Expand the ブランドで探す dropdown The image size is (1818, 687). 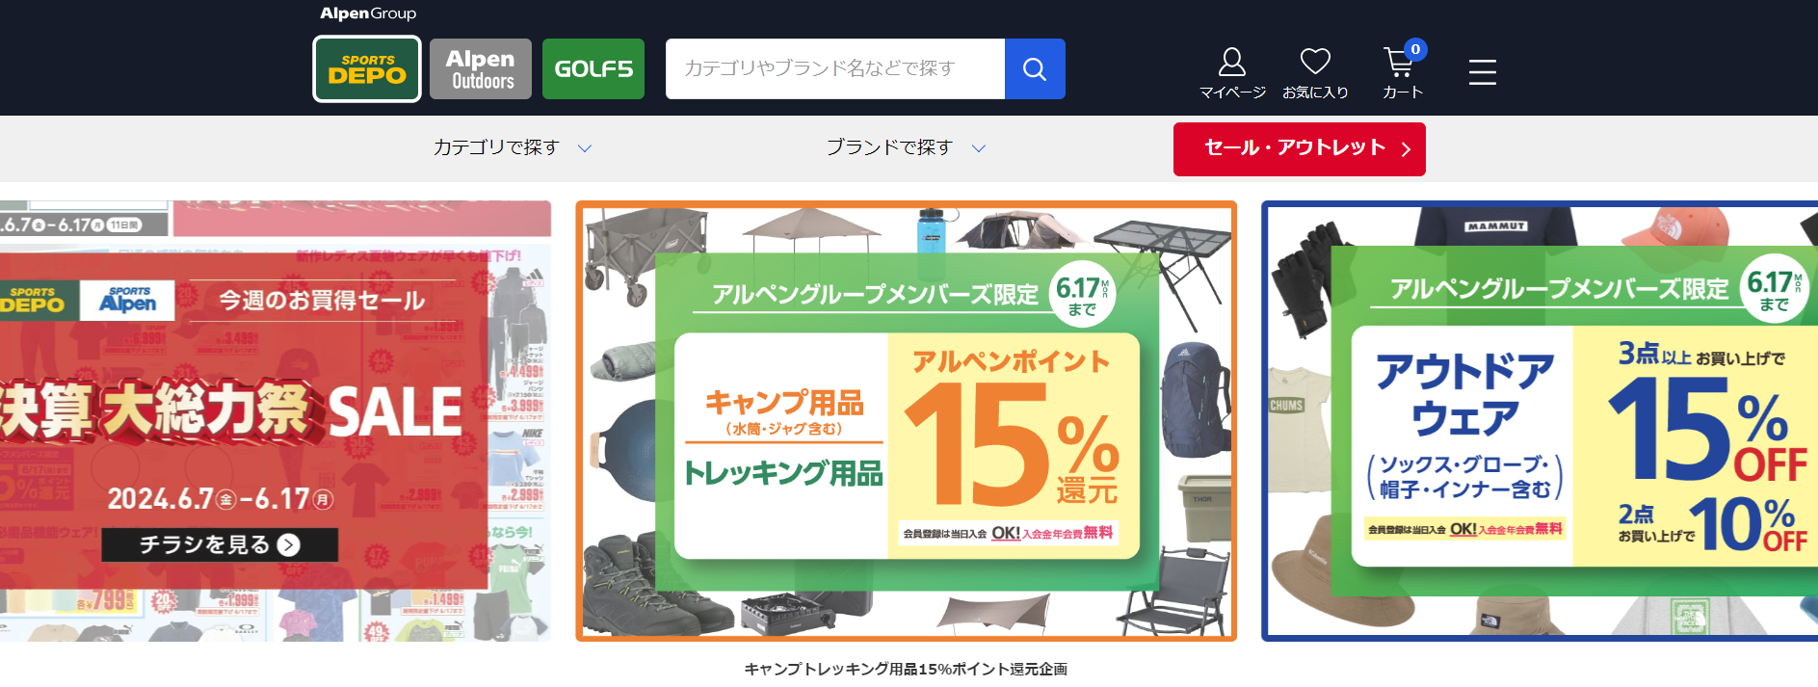[x=906, y=147]
